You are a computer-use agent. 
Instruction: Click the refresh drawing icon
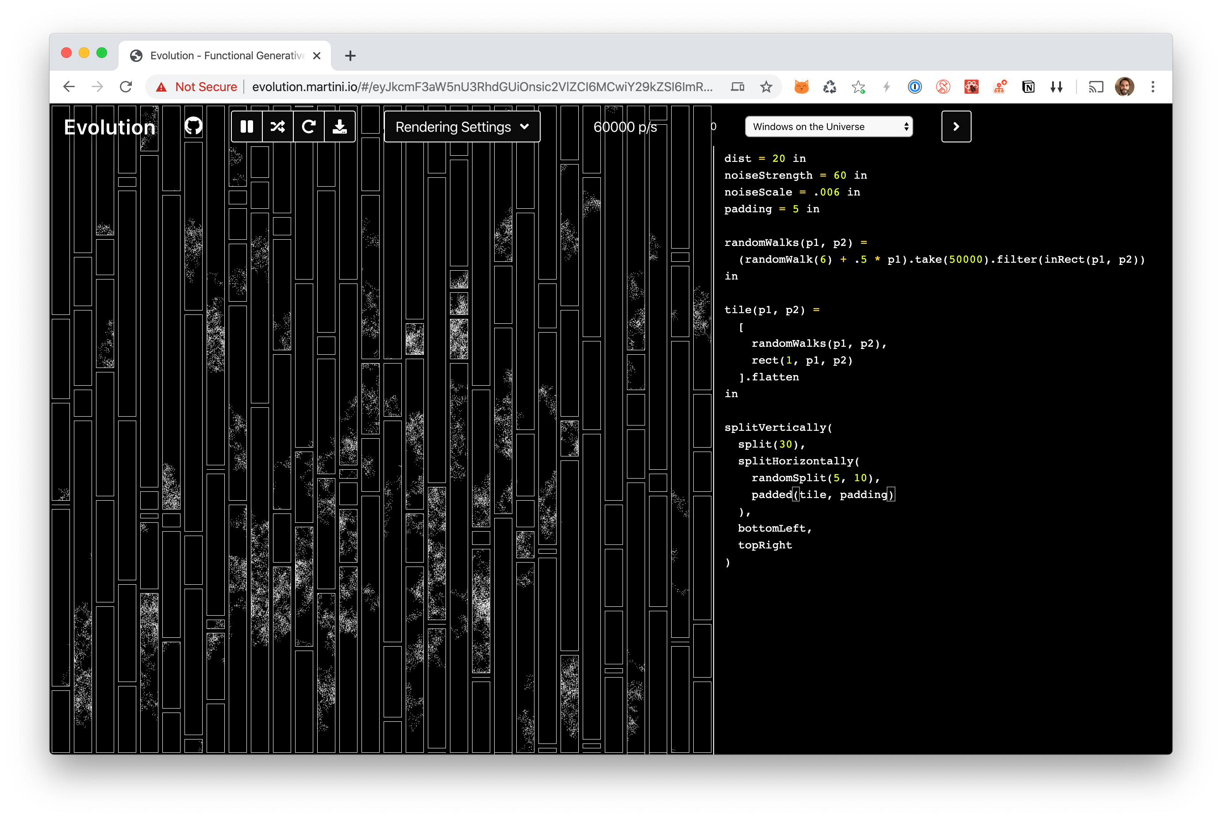pos(309,126)
